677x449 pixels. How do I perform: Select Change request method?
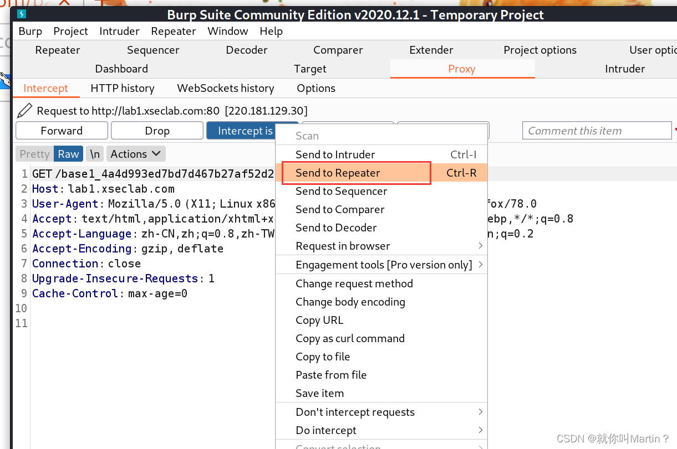[381, 283]
